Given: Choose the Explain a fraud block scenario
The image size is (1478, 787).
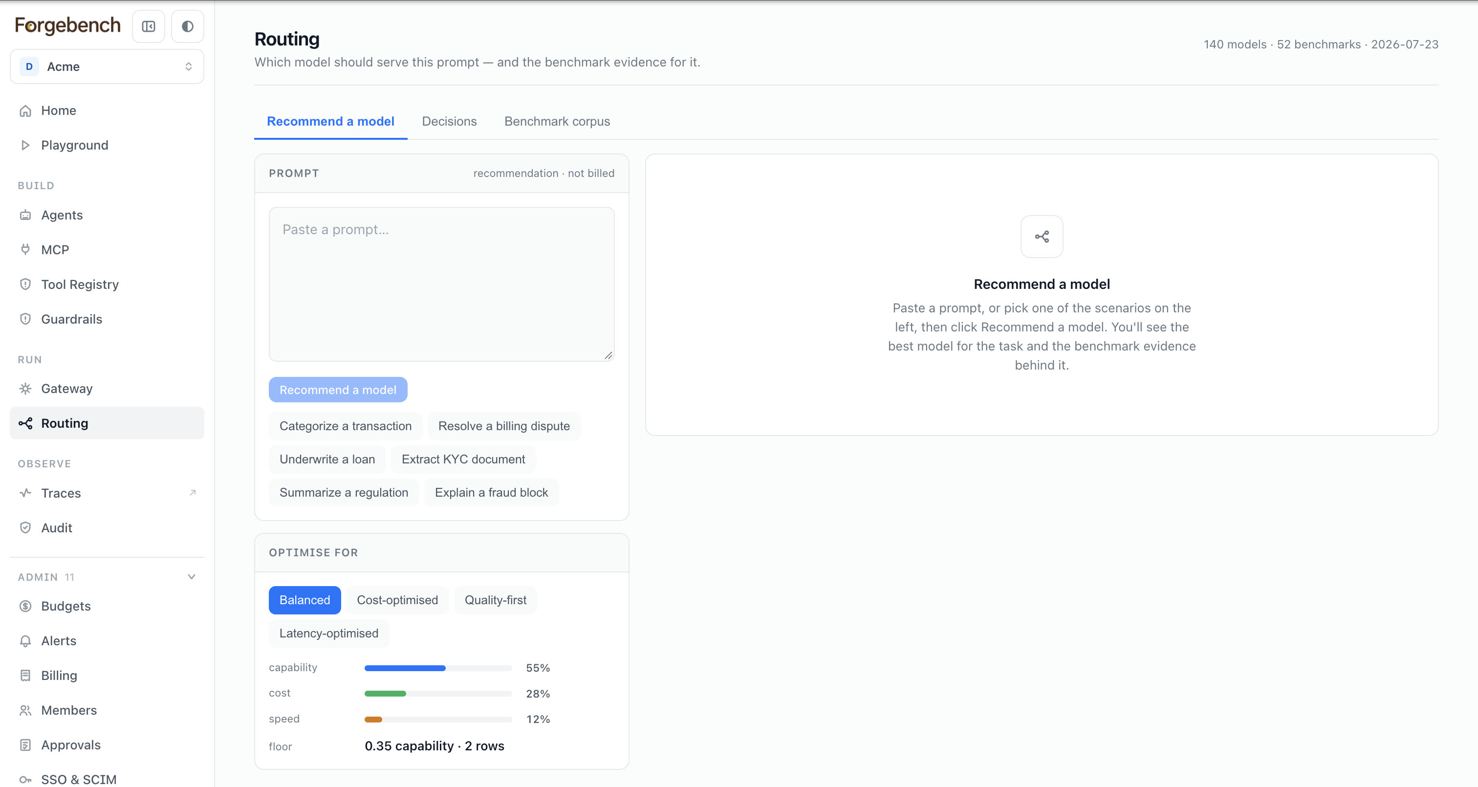Looking at the screenshot, I should coord(491,493).
